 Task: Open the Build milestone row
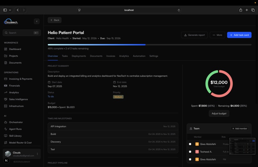click(113, 134)
